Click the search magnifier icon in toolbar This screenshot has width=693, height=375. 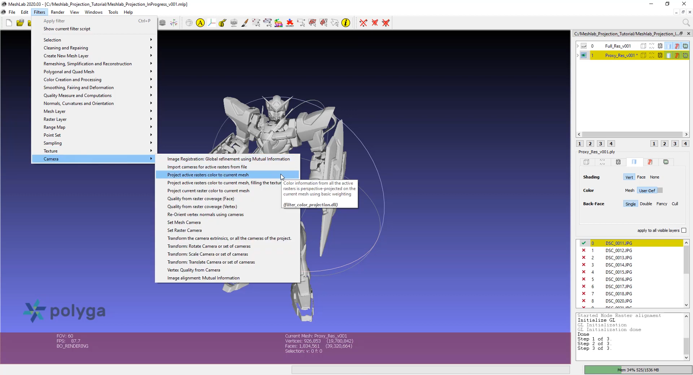[686, 23]
